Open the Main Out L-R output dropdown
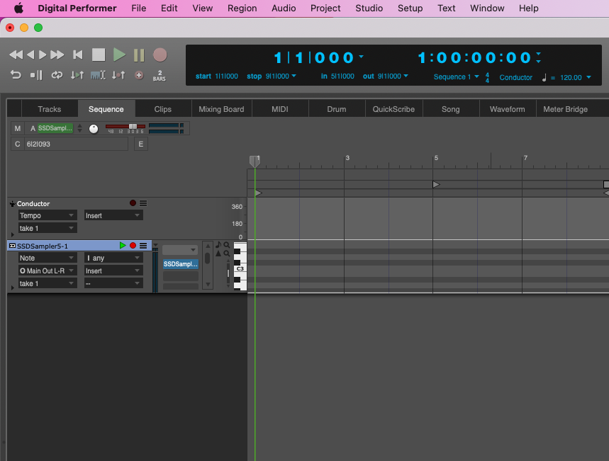 point(47,271)
